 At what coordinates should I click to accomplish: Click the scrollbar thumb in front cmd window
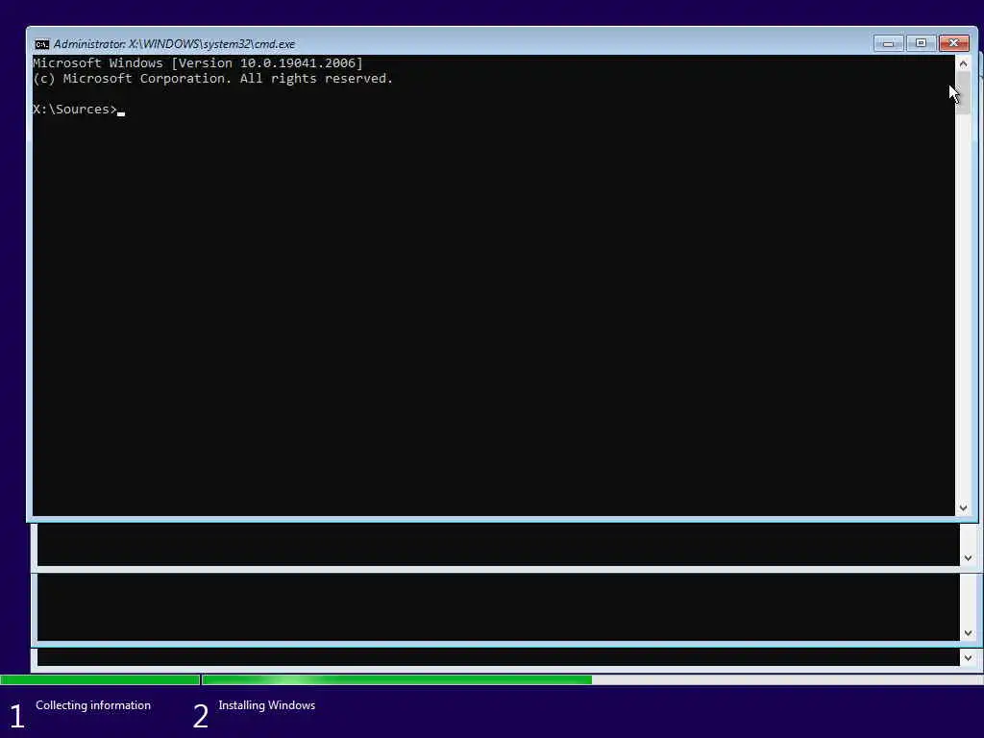click(963, 93)
